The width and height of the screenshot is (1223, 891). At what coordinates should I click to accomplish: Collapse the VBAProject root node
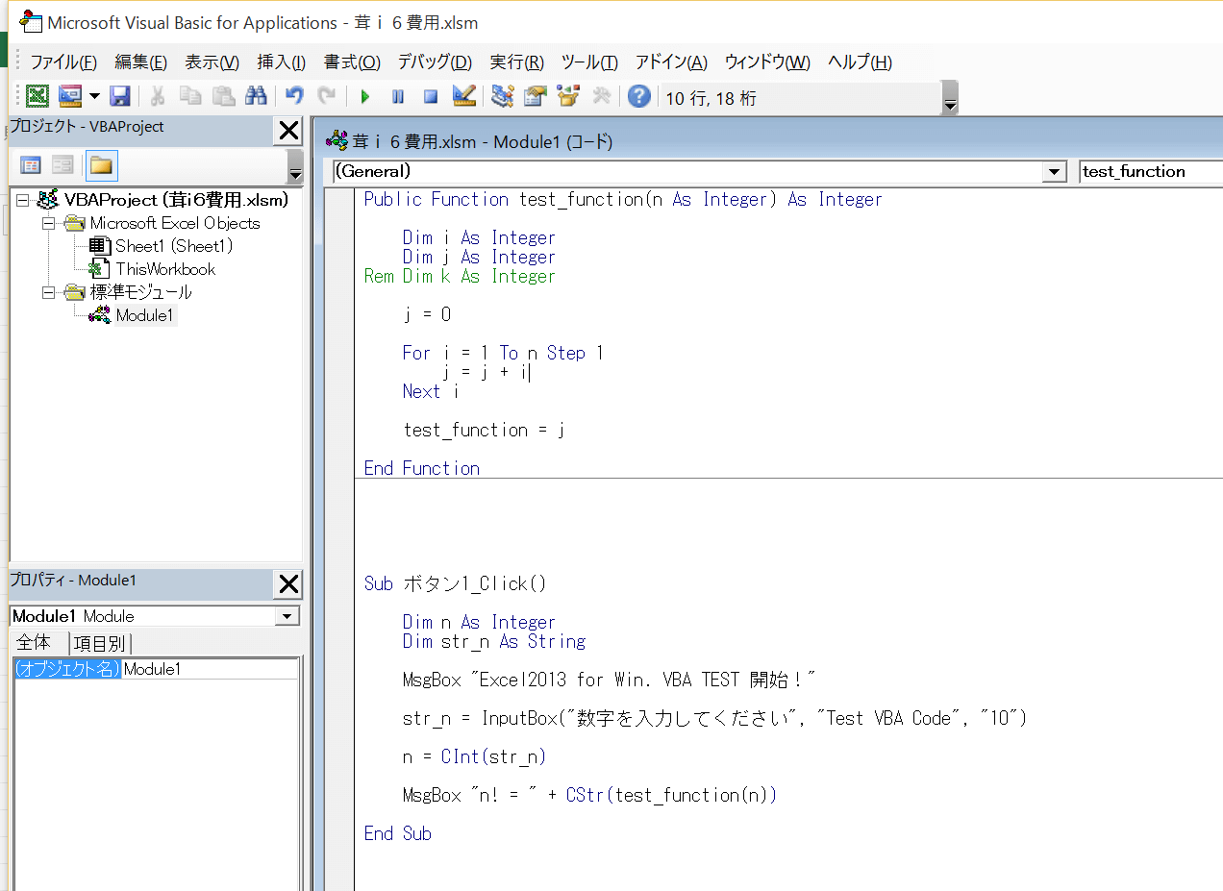pyautogui.click(x=23, y=200)
